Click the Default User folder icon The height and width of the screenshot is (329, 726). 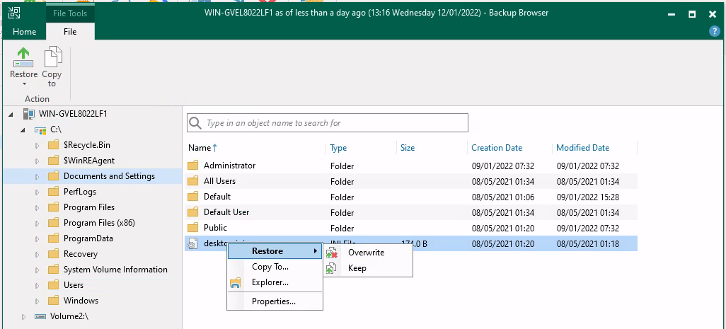tap(192, 212)
